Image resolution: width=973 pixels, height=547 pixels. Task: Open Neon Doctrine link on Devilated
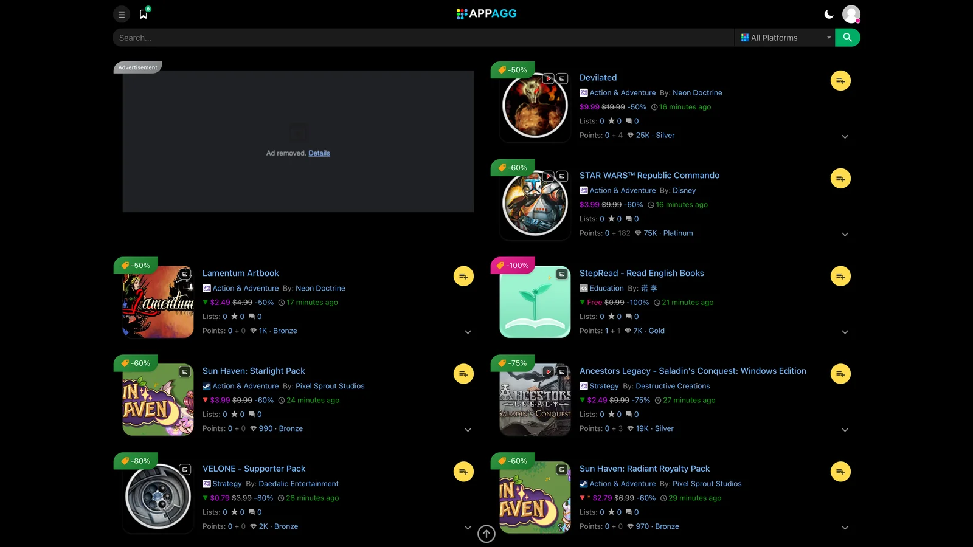(x=698, y=93)
